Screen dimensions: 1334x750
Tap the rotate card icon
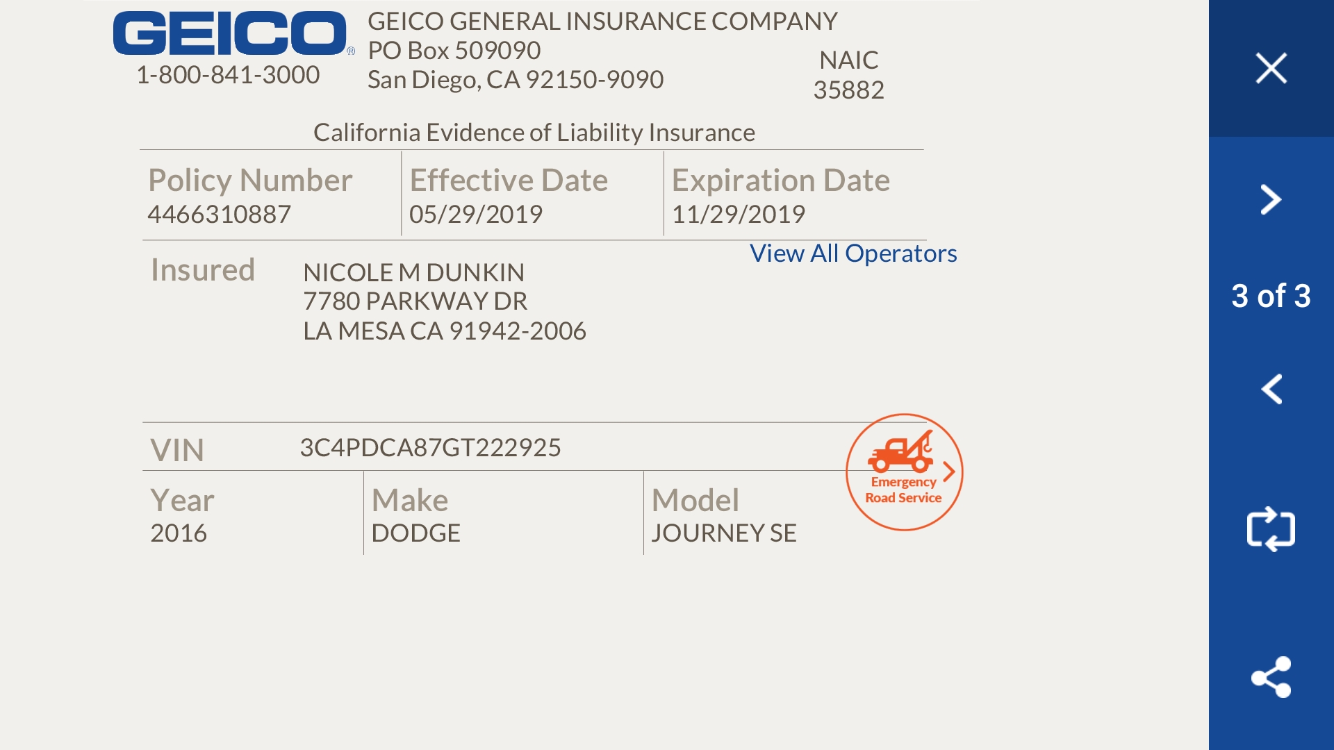click(x=1271, y=529)
